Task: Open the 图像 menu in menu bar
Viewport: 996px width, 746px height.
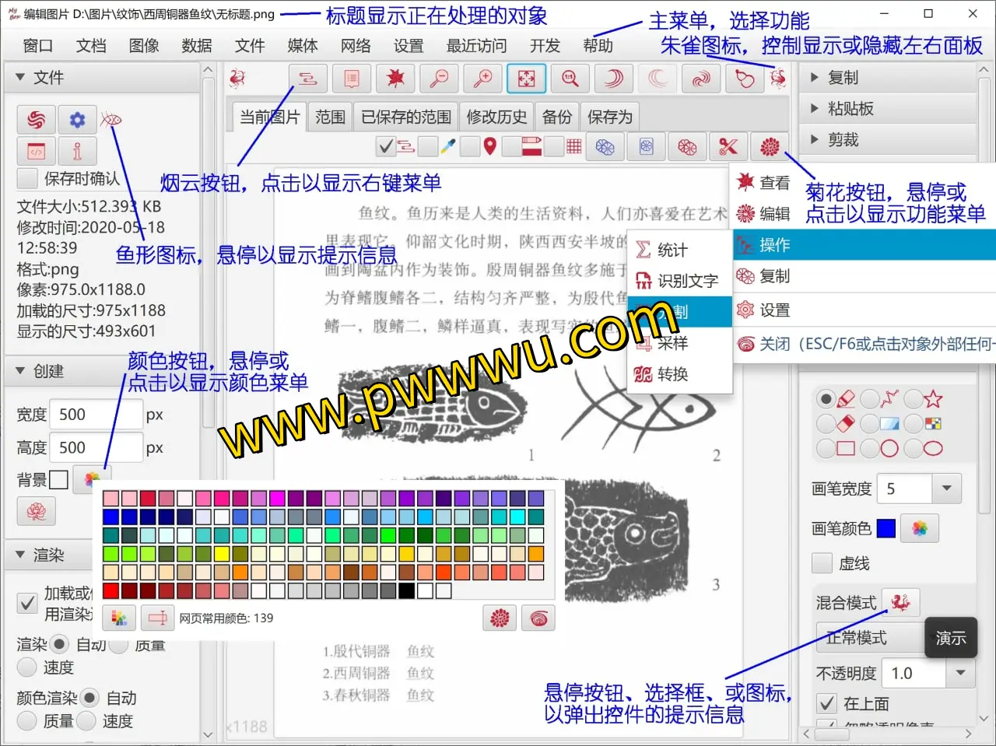Action: [x=144, y=46]
